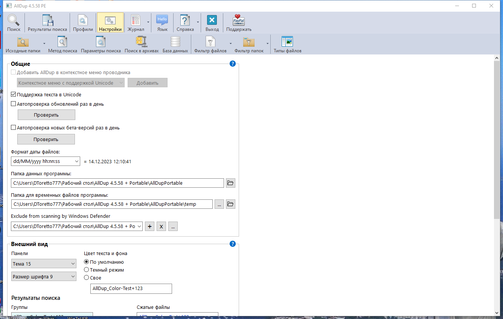Viewport: 503px width, 319px height.
Task: Open temp files folder in explorer
Action: click(x=230, y=204)
